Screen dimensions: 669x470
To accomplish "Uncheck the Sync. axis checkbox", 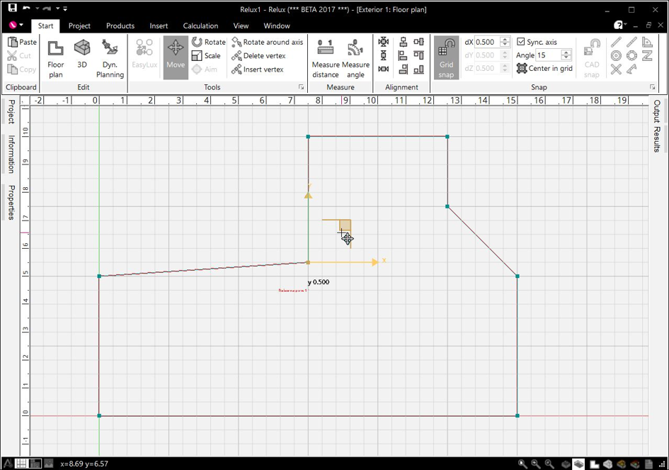I will pos(520,41).
